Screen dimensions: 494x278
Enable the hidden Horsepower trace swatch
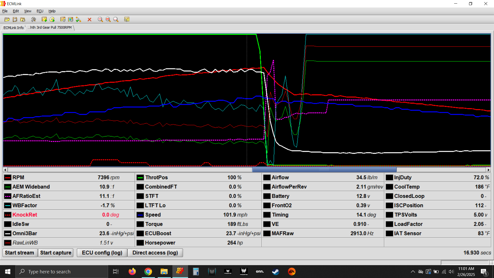pos(140,243)
